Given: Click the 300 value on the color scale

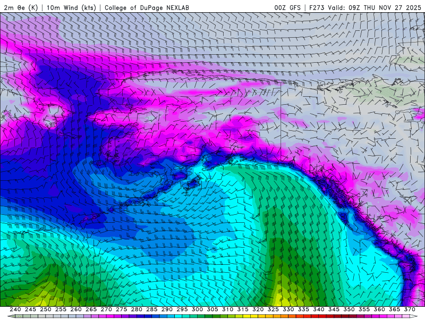Looking at the screenshot, I should click(x=197, y=309).
